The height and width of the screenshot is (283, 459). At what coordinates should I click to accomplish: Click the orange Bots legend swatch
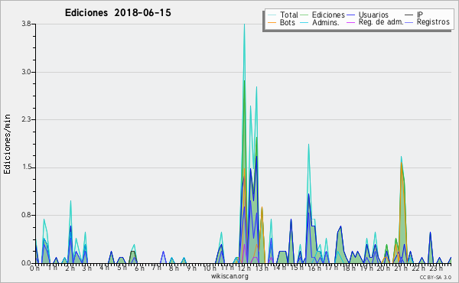pos(272,22)
